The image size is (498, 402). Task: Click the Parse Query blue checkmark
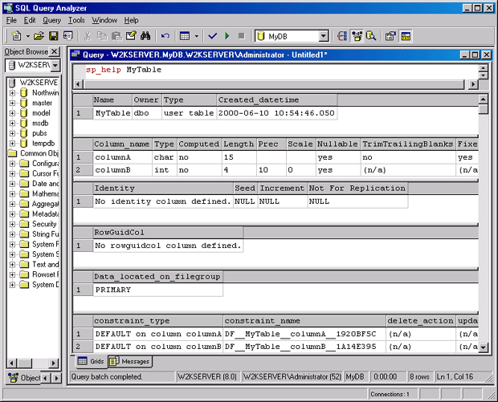coord(213,36)
